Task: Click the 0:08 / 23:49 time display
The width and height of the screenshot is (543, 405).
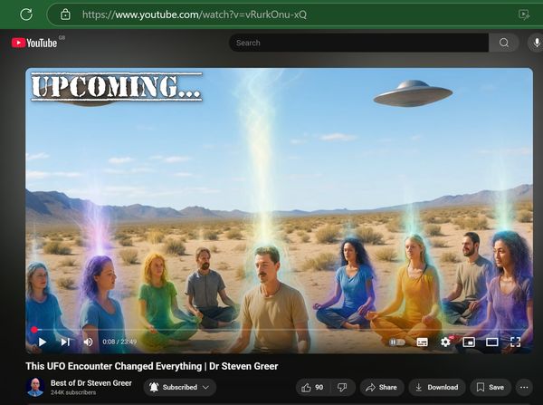Action: click(x=119, y=342)
